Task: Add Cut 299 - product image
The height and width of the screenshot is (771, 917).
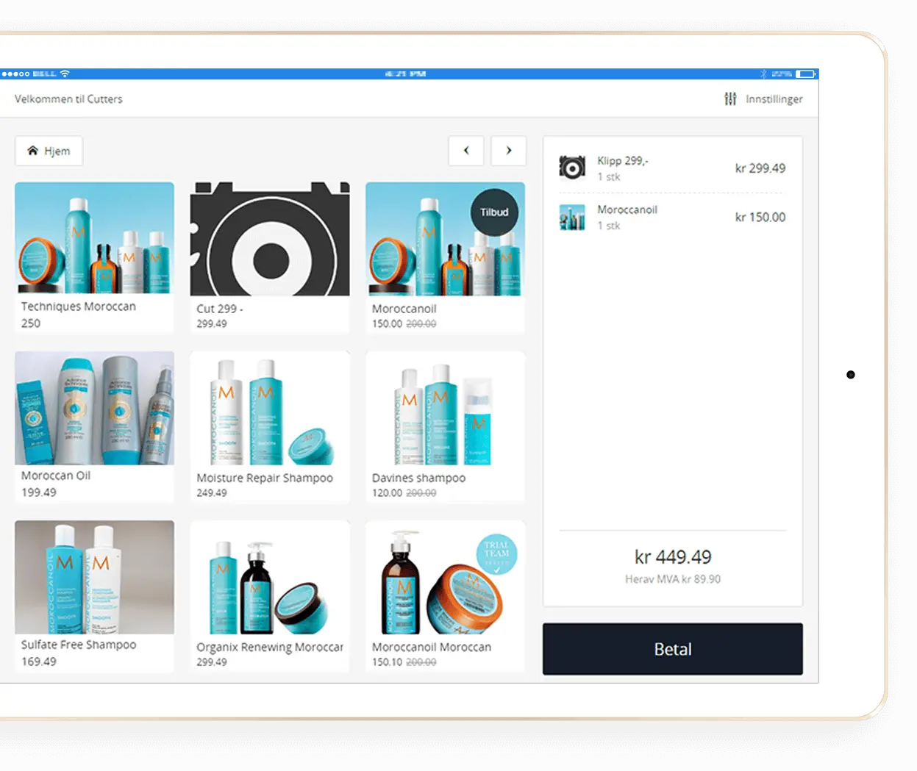Action: (x=270, y=239)
